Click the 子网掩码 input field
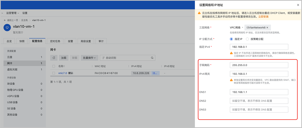Viewport: 302px width, 128px height. pyautogui.click(x=259, y=65)
